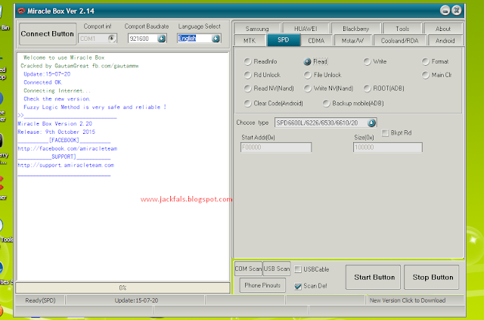Screen dimensions: 484x320
Task: Minimize the Miracle Box window
Action: [x=445, y=11]
